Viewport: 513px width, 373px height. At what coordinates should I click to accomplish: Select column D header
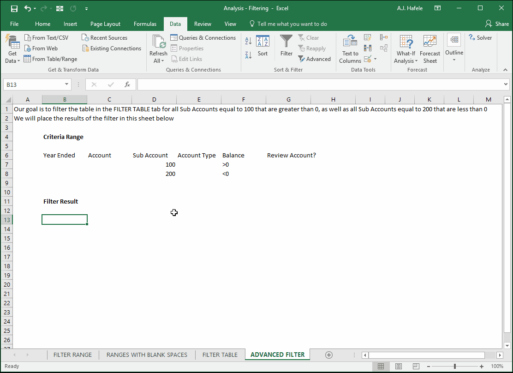pos(154,99)
